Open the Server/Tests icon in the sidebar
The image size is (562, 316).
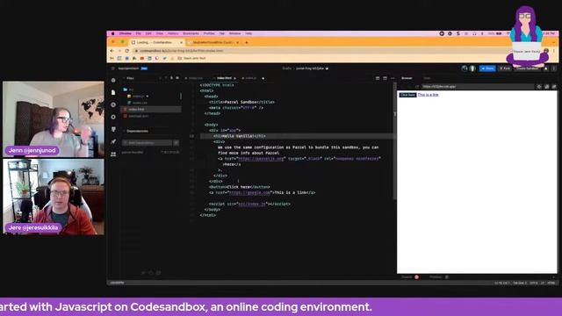pyautogui.click(x=113, y=129)
